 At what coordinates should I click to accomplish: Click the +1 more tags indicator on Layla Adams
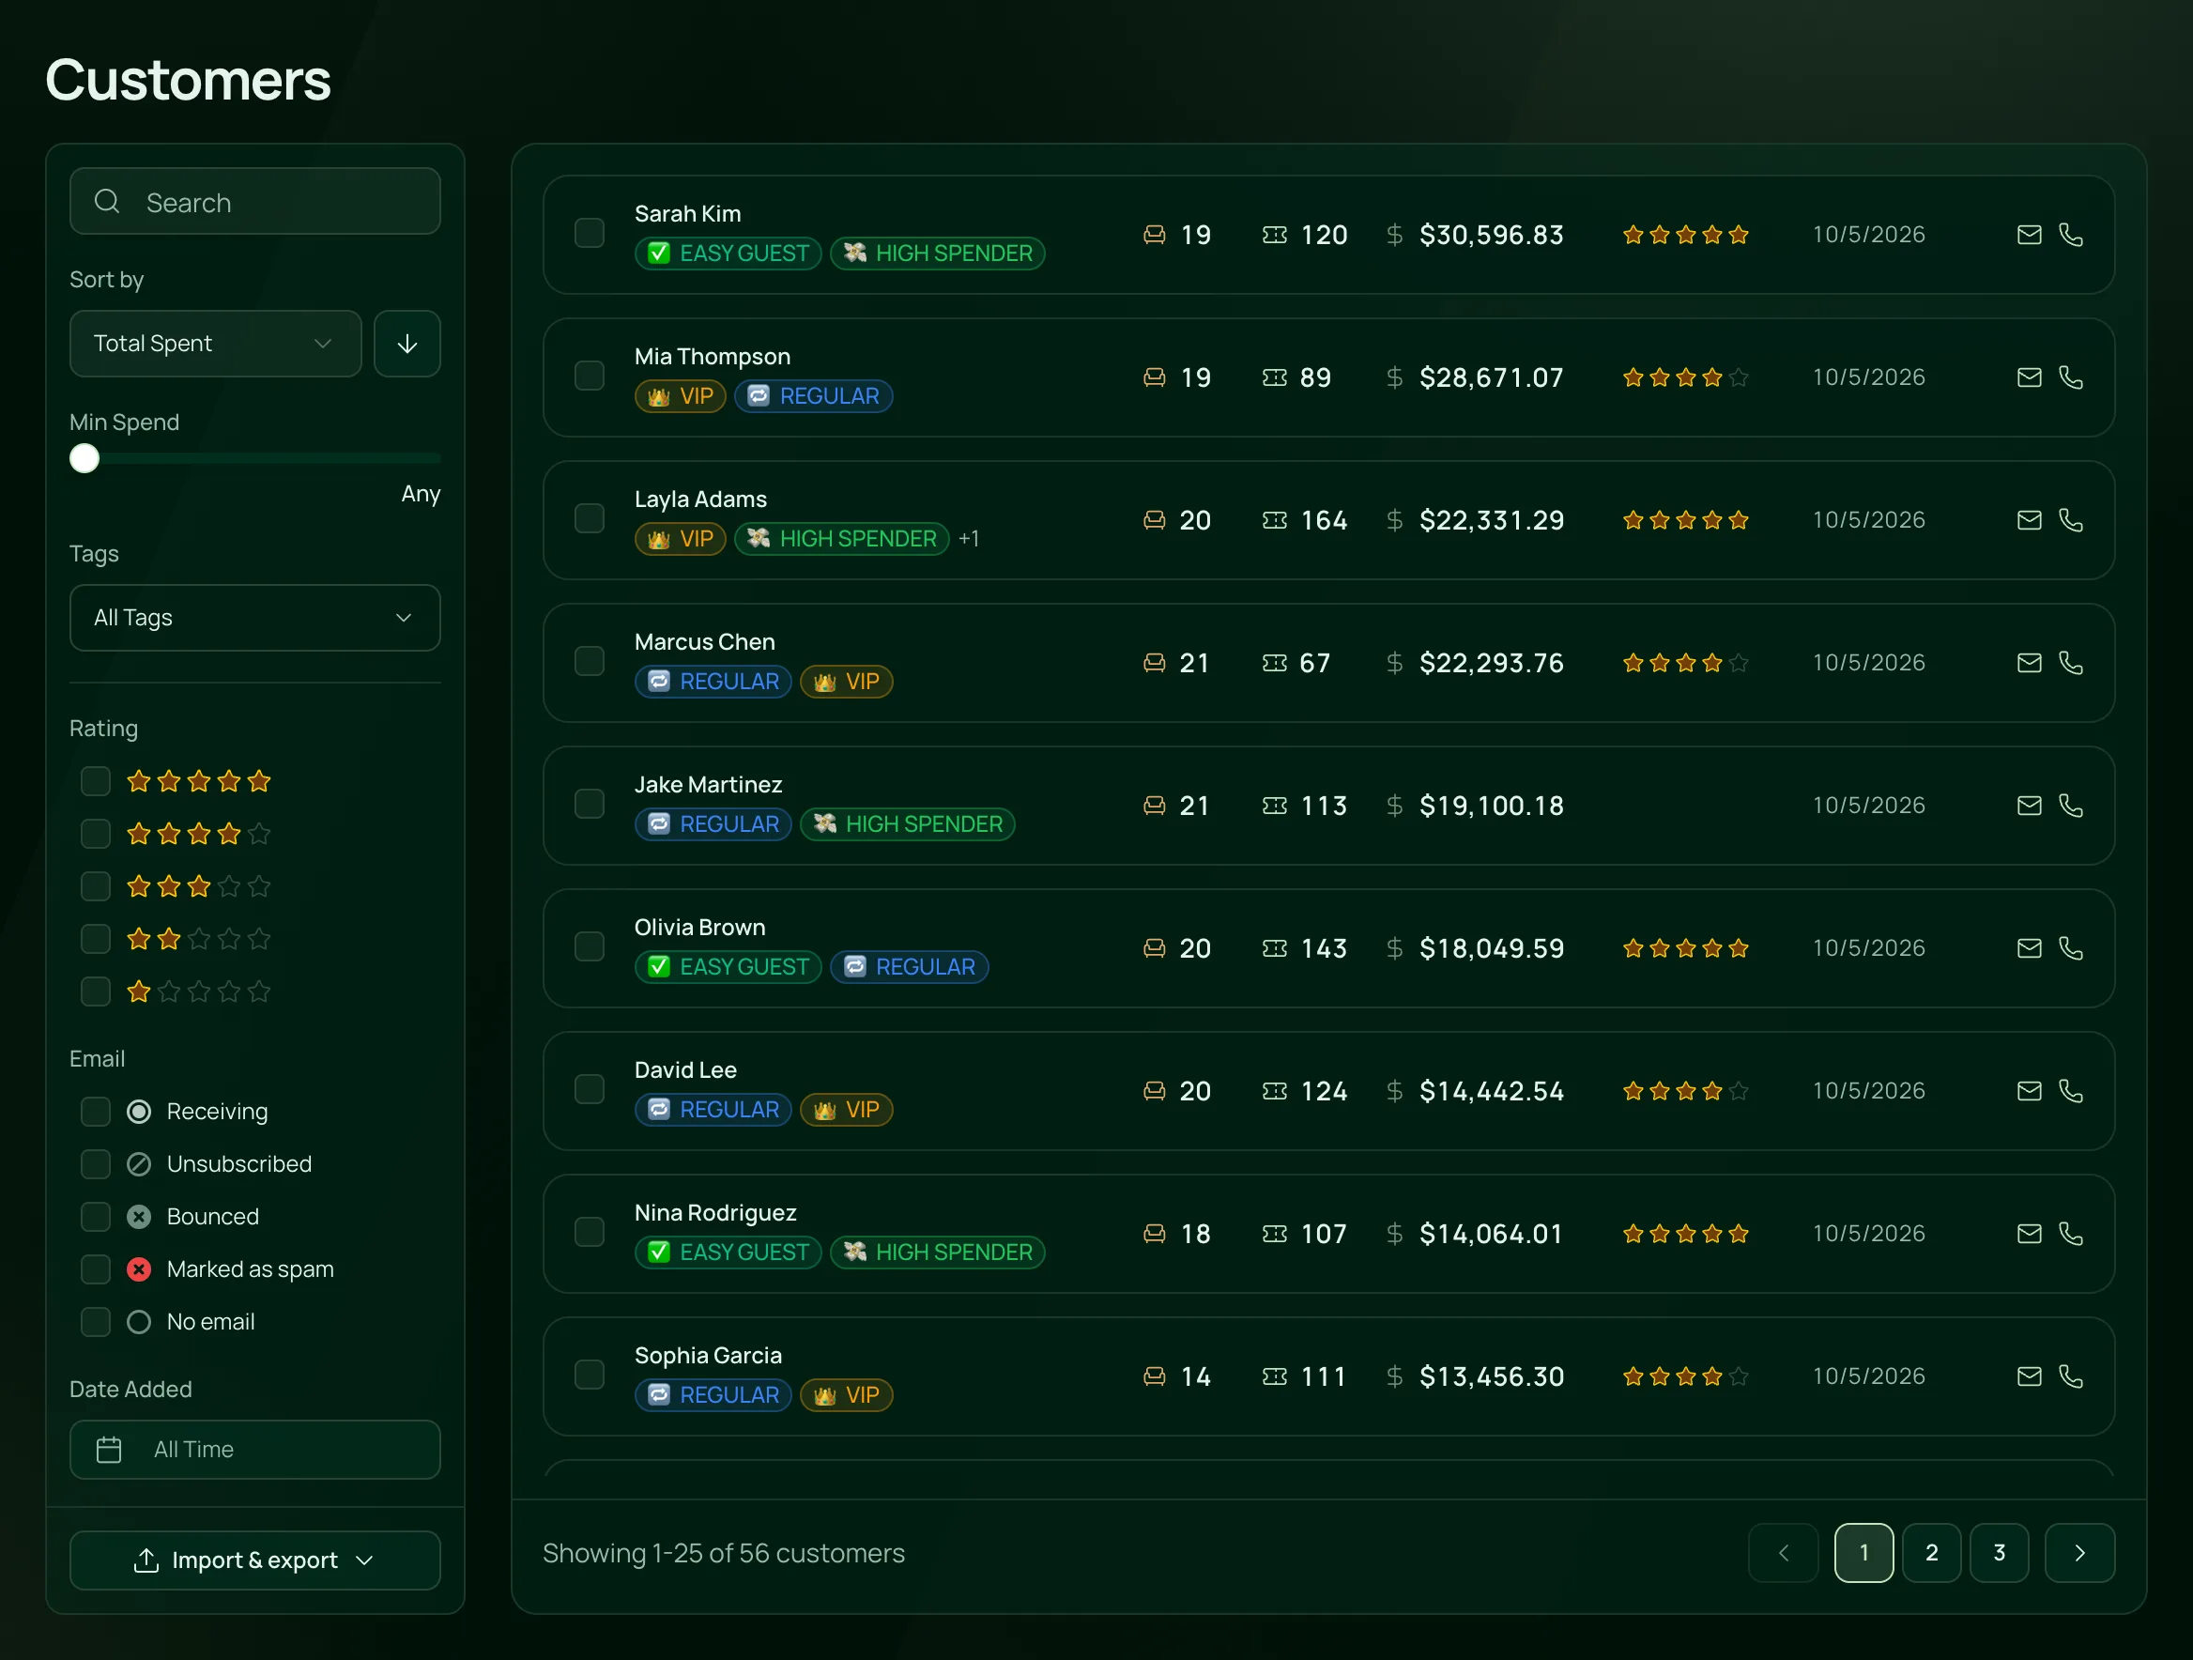[969, 538]
